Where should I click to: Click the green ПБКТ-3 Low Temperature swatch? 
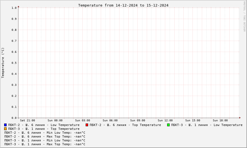coord(169,125)
